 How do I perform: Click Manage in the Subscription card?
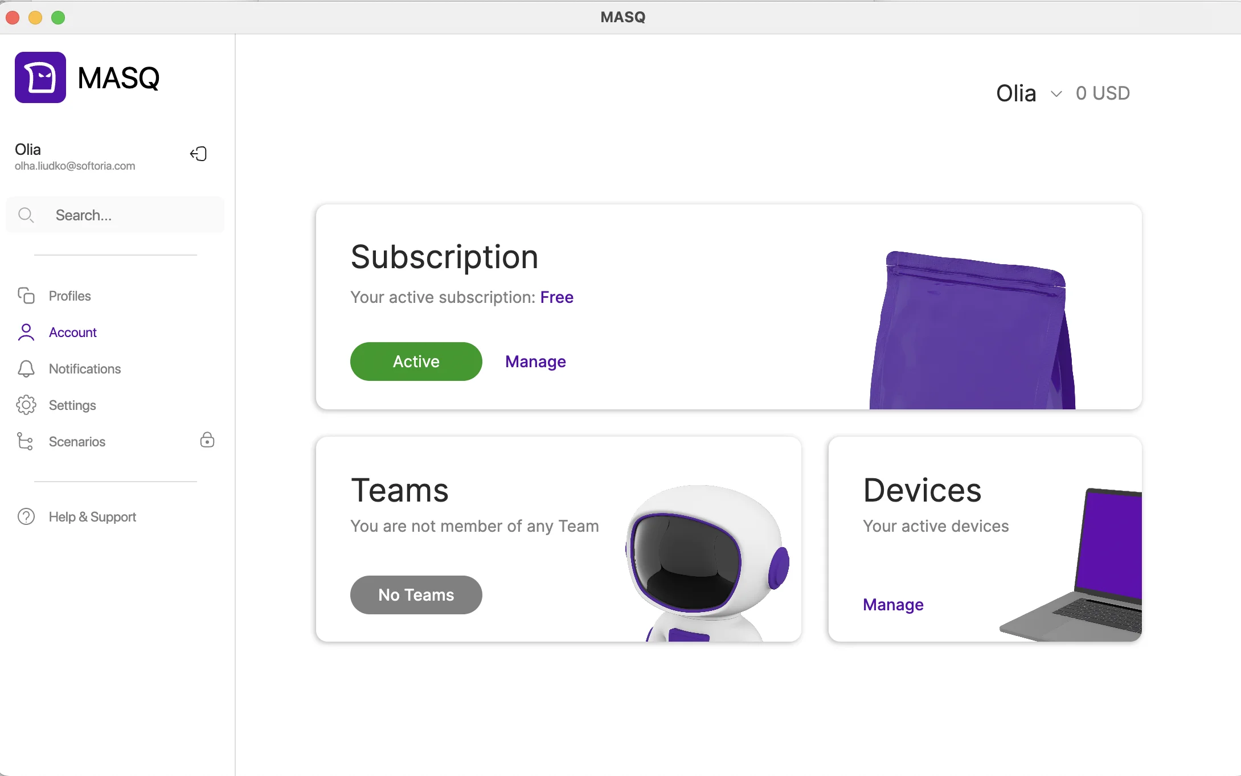535,362
